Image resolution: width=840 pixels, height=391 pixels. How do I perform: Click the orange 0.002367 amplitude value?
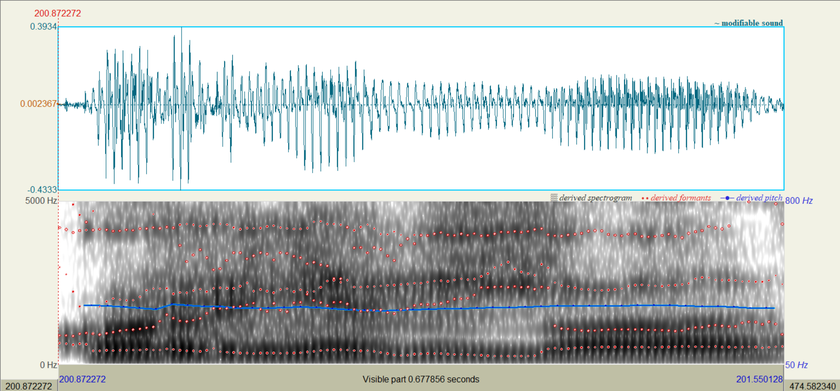pos(38,103)
